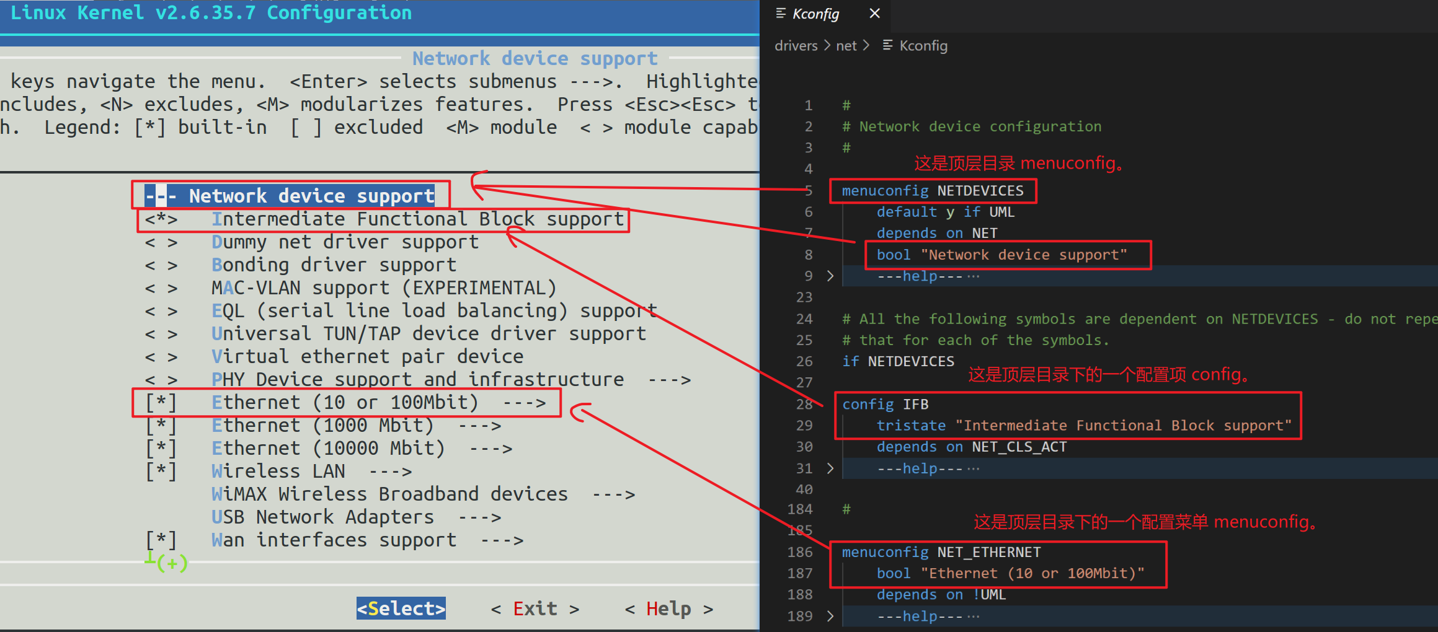Toggle Dummy net driver support option

pos(161,242)
